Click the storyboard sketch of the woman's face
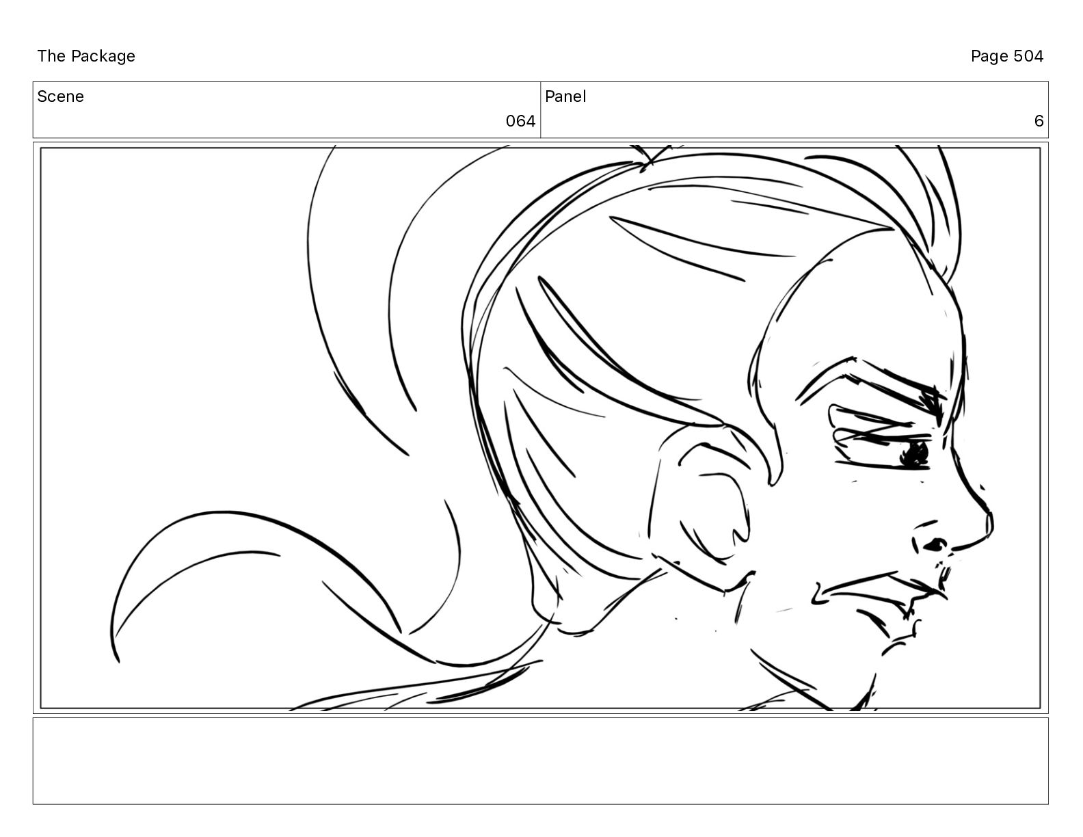 540,428
